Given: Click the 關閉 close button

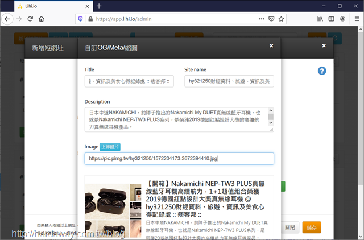Looking at the screenshot, I should [x=290, y=227].
